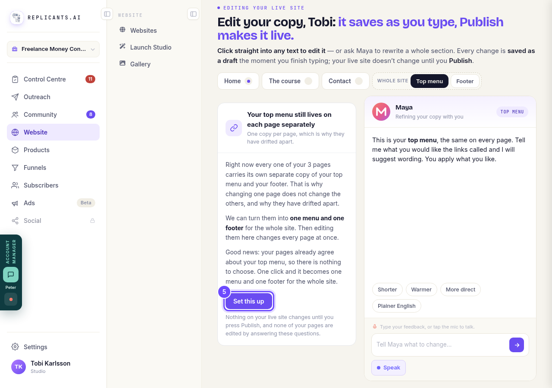
Task: Open Ads beta section
Action: (x=53, y=203)
